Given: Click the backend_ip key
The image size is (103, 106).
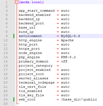Looking at the screenshot, I should pyautogui.click(x=29, y=19).
